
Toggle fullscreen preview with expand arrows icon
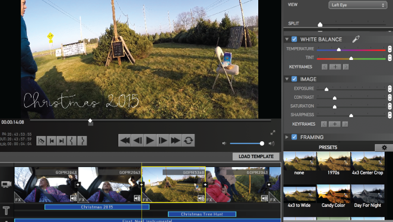[x=273, y=132]
